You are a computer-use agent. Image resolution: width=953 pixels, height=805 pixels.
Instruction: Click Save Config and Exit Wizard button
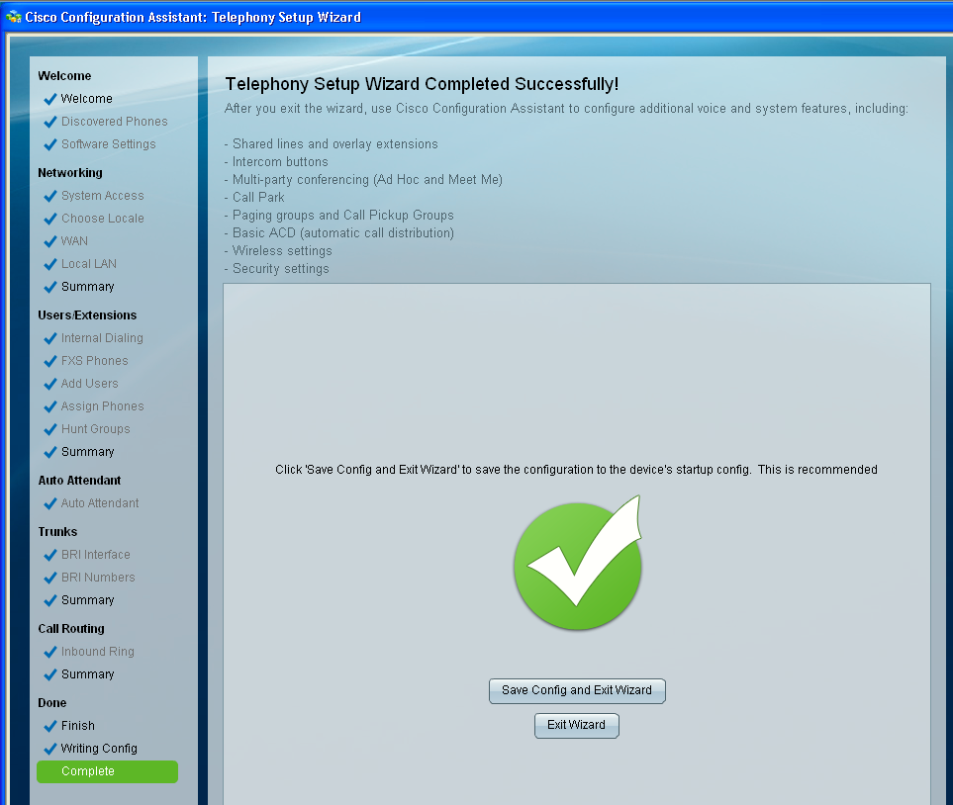click(577, 691)
